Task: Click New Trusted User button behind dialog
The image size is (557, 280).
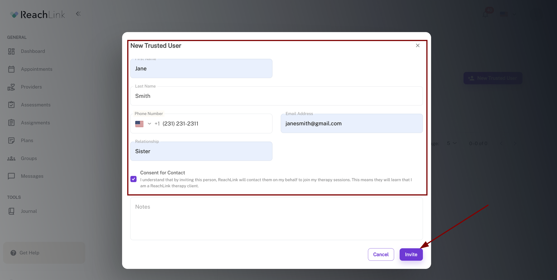Action: (x=493, y=78)
